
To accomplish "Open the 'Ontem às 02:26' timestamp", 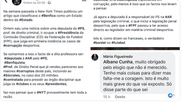I will (x=34, y=3).
